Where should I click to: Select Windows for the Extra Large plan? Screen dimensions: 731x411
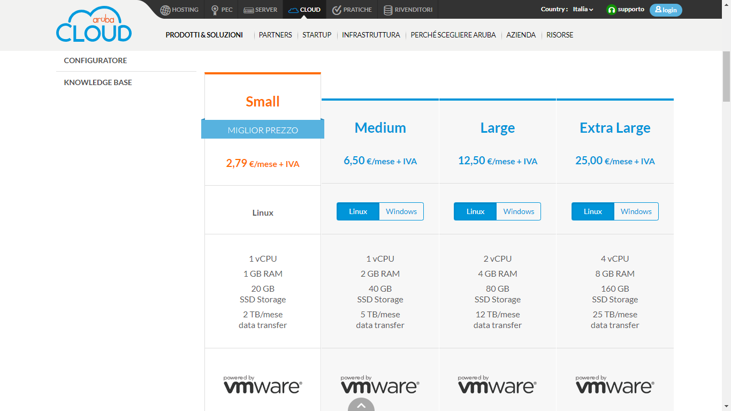click(x=636, y=211)
